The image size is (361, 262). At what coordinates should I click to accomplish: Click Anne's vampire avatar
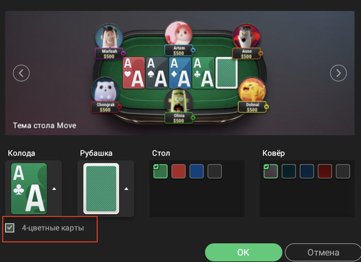pyautogui.click(x=246, y=37)
